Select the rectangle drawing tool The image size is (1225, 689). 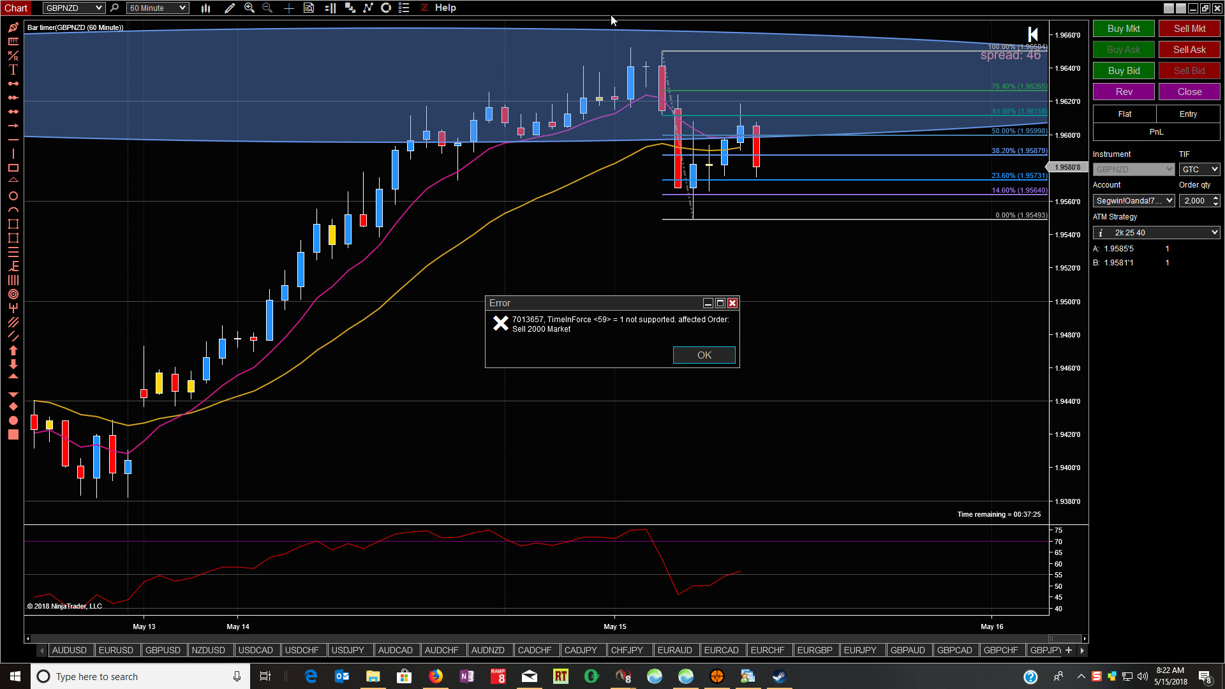(x=13, y=168)
